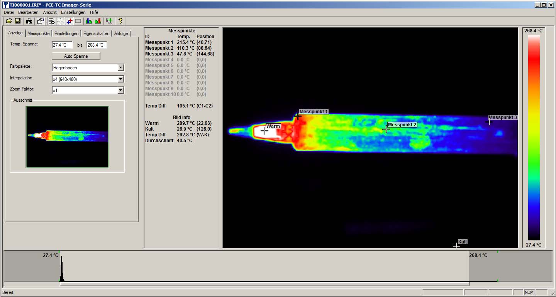Click the blue-green histogram icon
The image size is (556, 297).
click(89, 21)
